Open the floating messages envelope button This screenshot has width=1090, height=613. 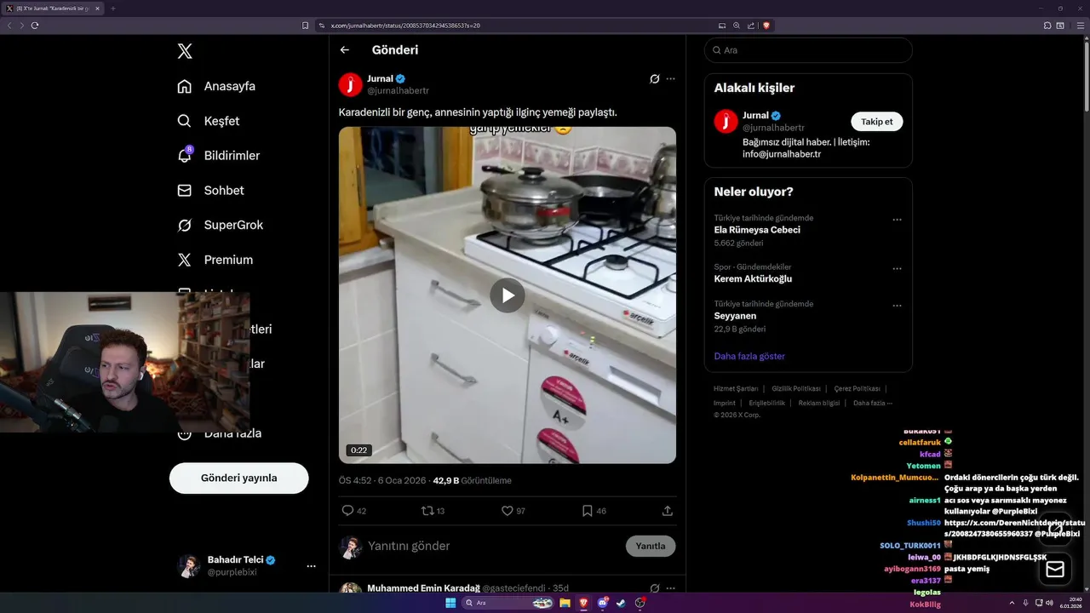pos(1055,570)
